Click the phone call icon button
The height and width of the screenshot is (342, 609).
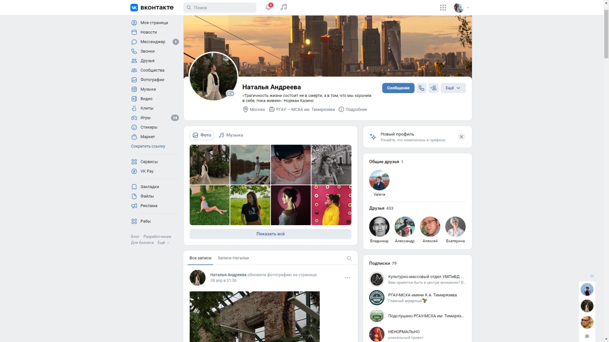click(422, 88)
